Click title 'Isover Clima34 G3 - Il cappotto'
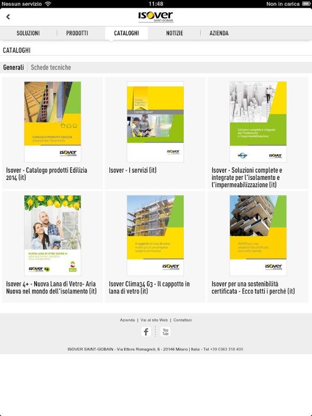312x416 pixels. click(149, 288)
